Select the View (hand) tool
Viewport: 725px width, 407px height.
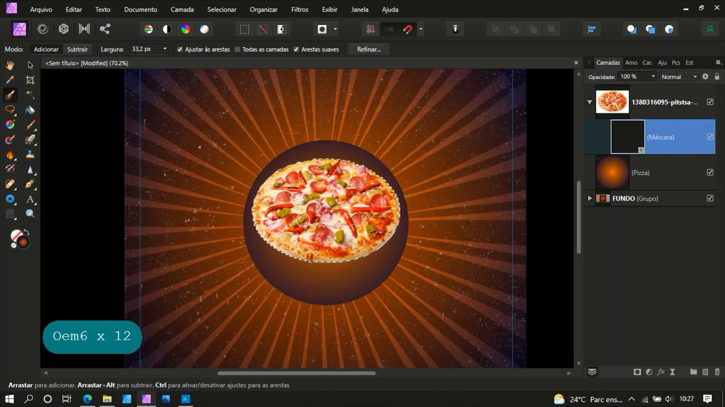click(10, 65)
